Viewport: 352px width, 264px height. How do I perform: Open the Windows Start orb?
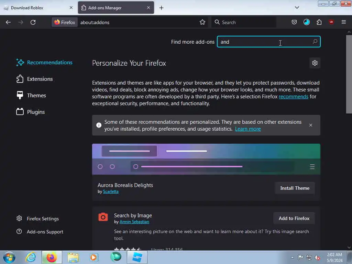coord(9,257)
